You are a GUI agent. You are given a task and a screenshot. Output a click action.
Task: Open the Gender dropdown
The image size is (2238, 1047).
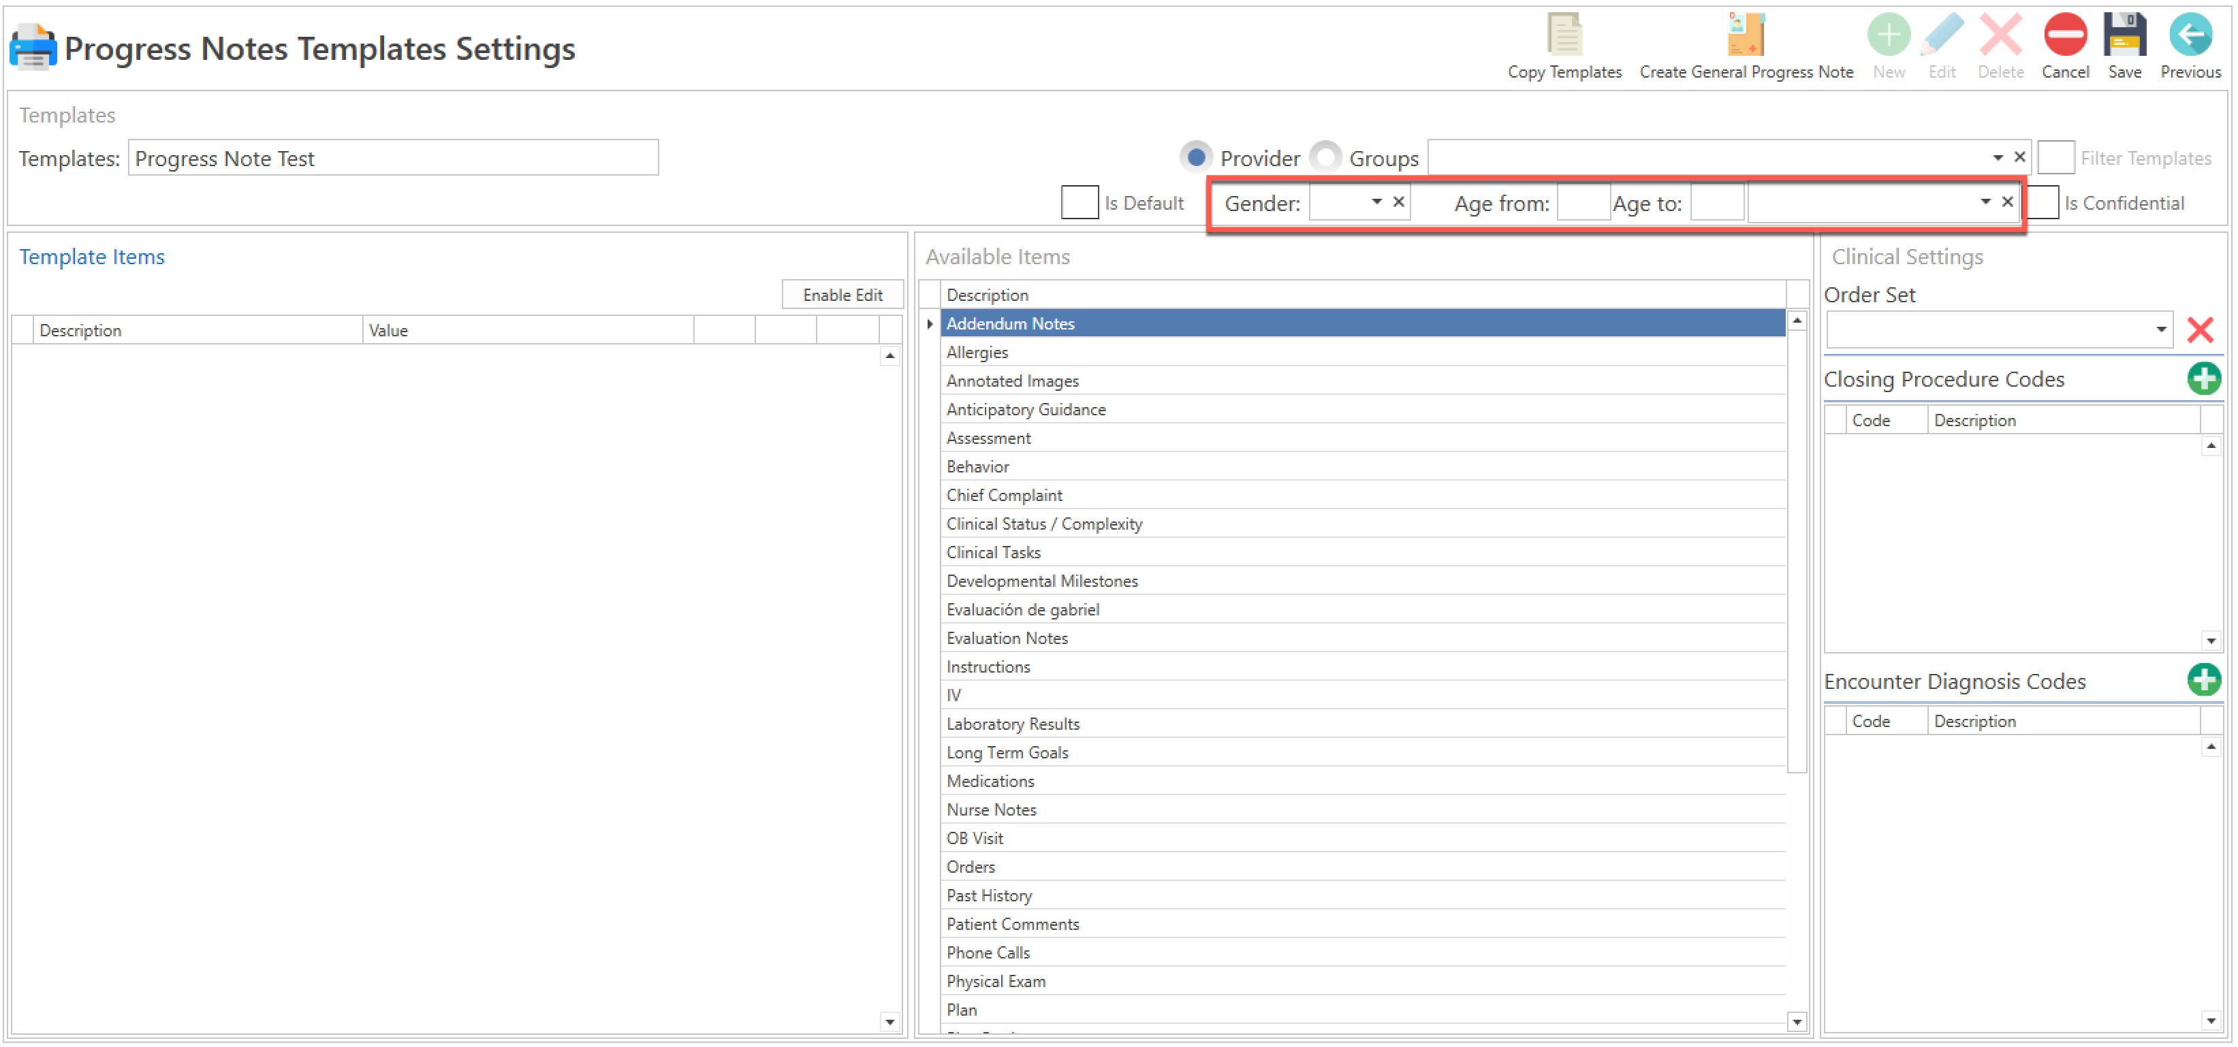coord(1376,202)
